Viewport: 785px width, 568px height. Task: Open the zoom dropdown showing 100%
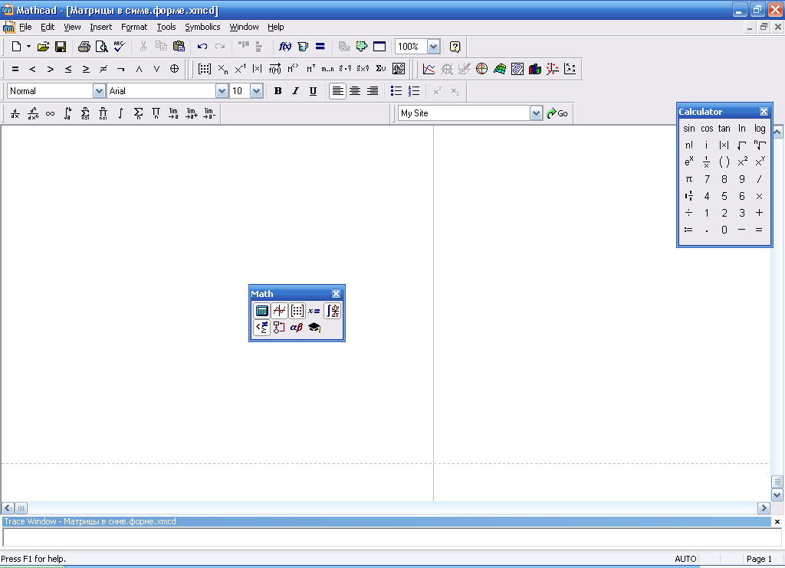click(x=434, y=47)
